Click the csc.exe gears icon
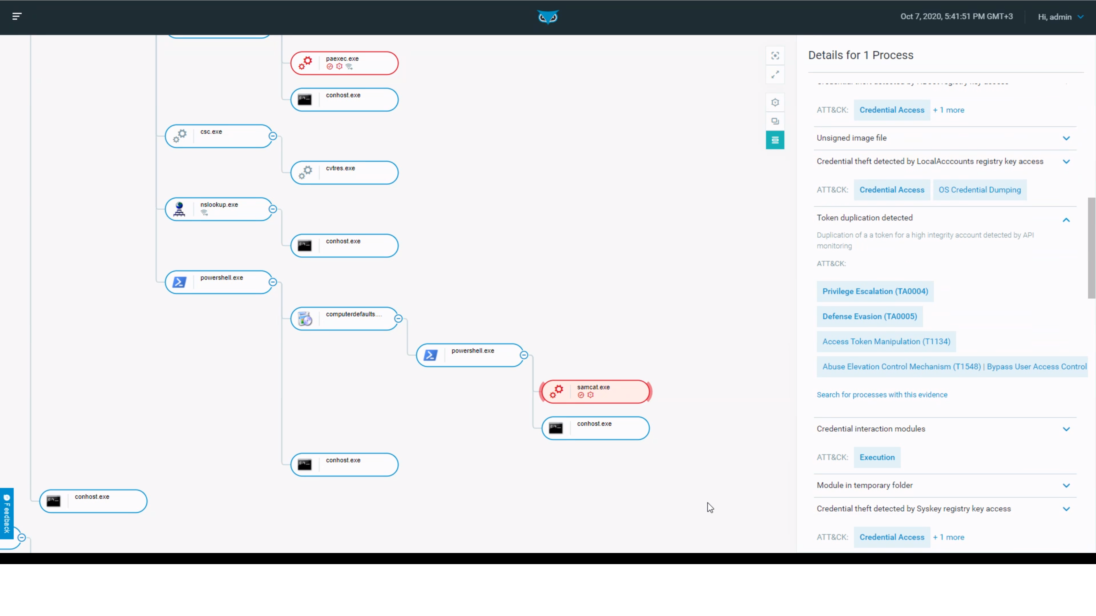Screen dimensions: 1096x616 click(x=180, y=136)
